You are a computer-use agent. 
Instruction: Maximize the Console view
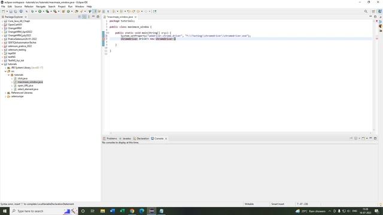point(375,138)
